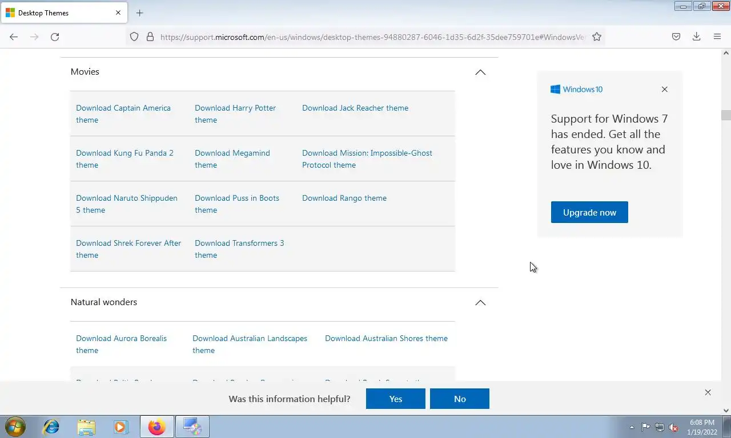Collapse the Movies section
Screen dimensions: 731x438
click(x=480, y=72)
